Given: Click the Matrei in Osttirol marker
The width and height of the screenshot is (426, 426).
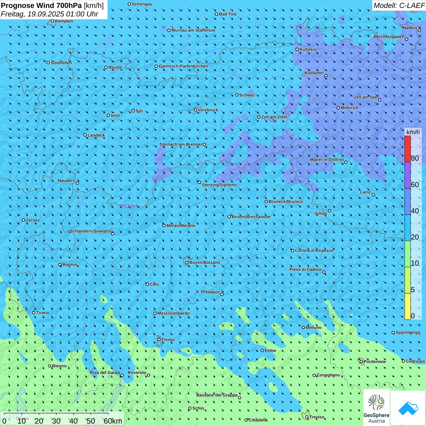Looking at the screenshot, I should [346, 162].
